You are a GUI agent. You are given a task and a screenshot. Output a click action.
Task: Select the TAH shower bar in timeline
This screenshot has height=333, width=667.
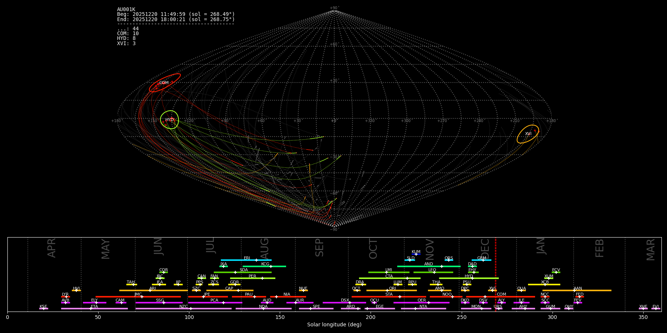(x=132, y=285)
